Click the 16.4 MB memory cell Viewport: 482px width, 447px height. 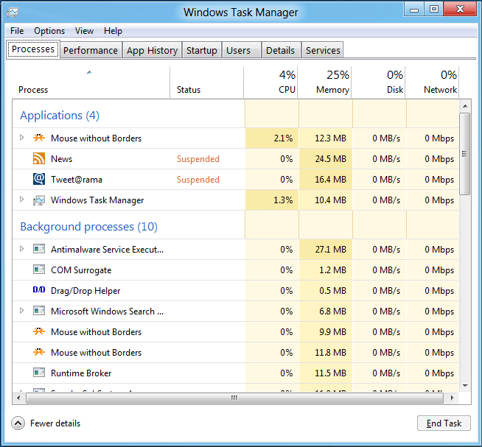(x=326, y=180)
